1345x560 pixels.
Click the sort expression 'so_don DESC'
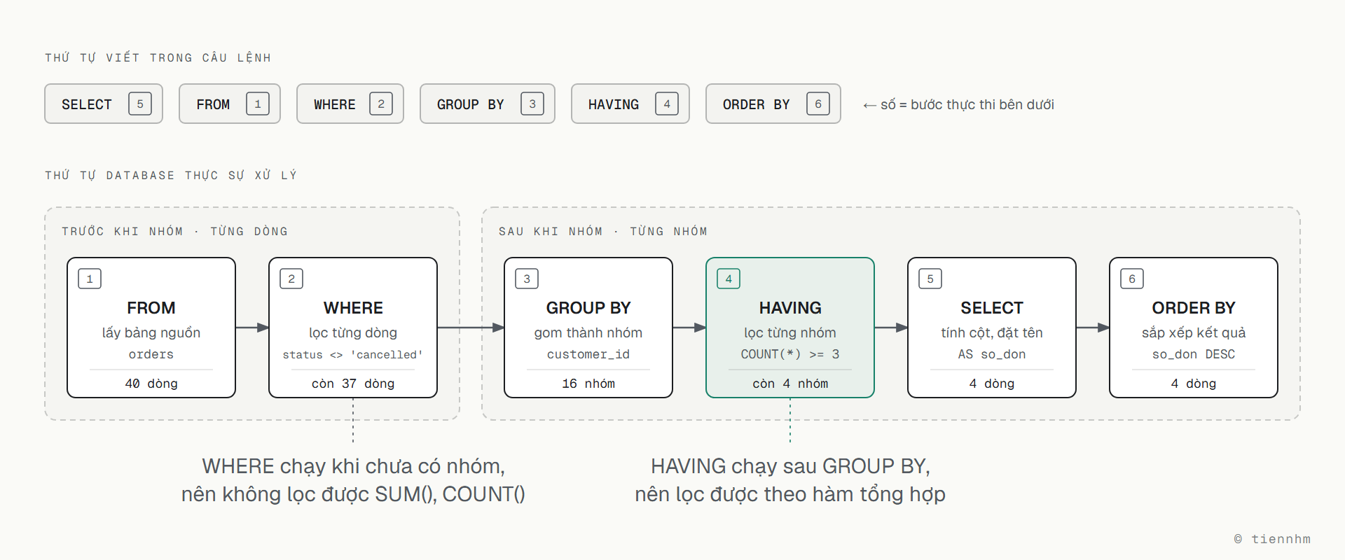click(x=1194, y=354)
